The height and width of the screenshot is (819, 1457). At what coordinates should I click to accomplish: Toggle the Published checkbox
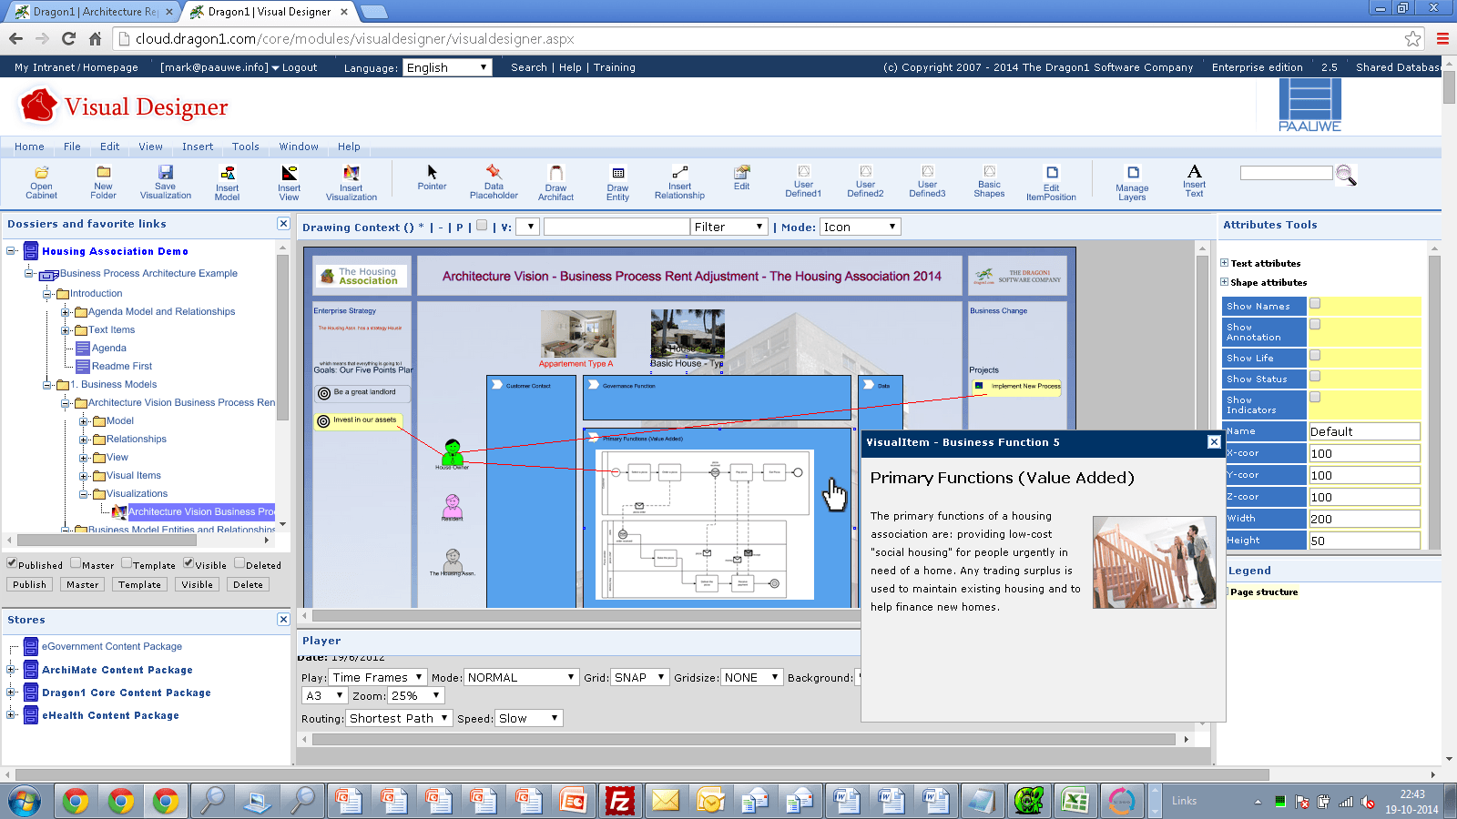pyautogui.click(x=12, y=563)
